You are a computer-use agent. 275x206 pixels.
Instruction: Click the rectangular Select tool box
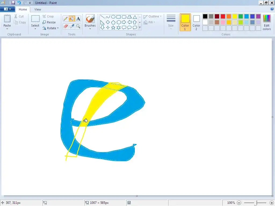pyautogui.click(x=35, y=19)
